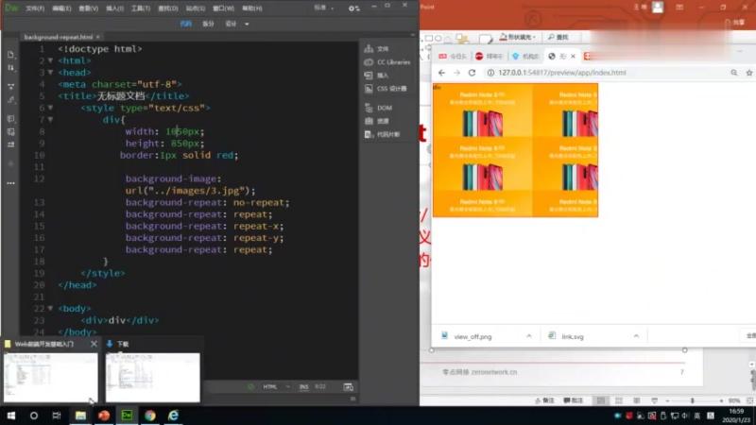The image size is (756, 425).
Task: Click the zoom magnifier in Chrome address bar
Action: (x=734, y=73)
